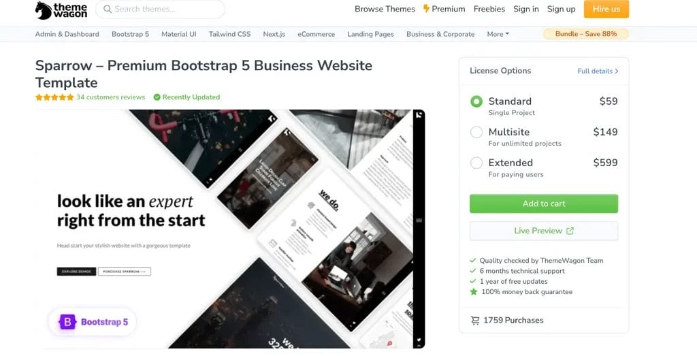Open Bootstrap 5 category

130,34
